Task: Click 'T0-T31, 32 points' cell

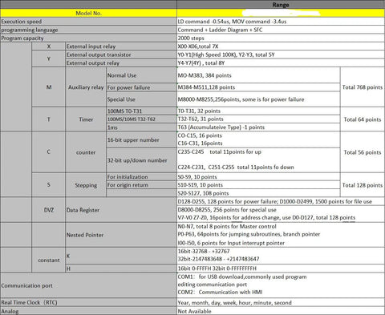Action: pos(258,111)
